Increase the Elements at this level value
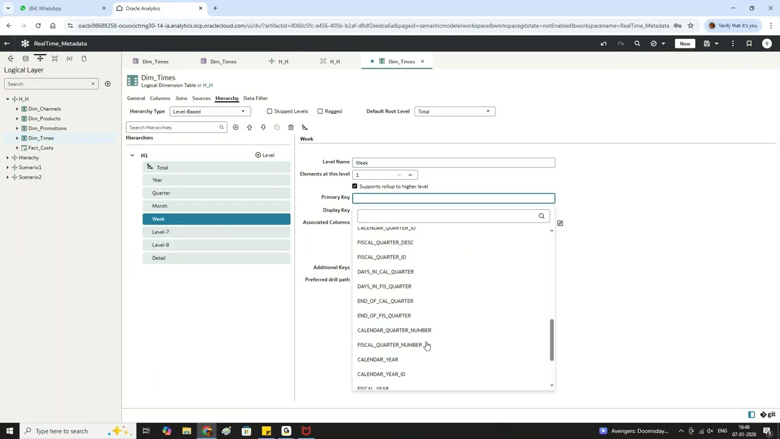 410,175
